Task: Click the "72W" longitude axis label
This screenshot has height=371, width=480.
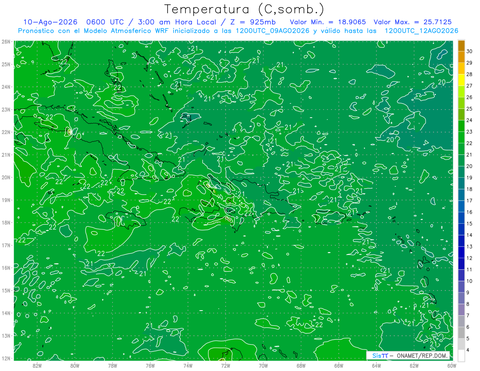Action: tap(225, 365)
